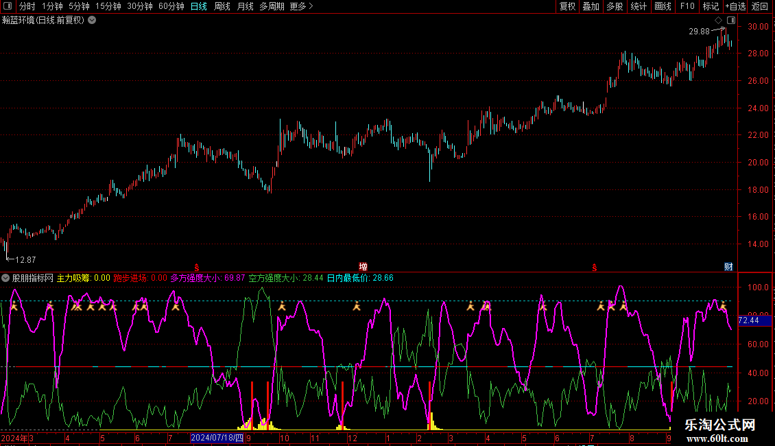
Task: Add stock to watchlist with +自选
Action: [735, 6]
